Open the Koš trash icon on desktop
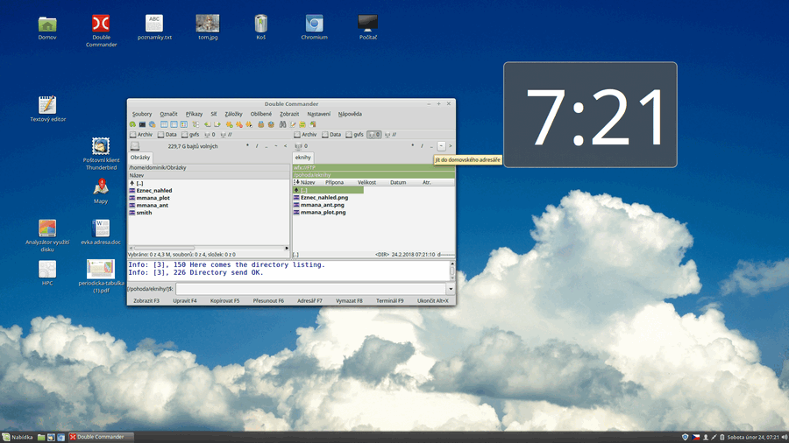 click(x=260, y=24)
